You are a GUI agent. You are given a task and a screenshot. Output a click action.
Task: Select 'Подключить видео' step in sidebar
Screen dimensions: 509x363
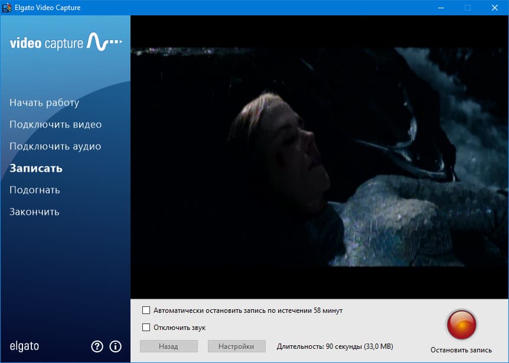coord(56,124)
